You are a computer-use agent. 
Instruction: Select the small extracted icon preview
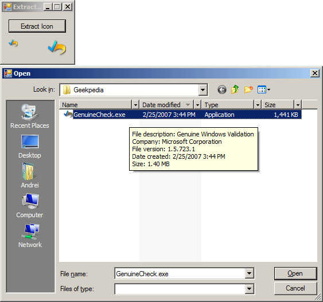click(x=13, y=43)
